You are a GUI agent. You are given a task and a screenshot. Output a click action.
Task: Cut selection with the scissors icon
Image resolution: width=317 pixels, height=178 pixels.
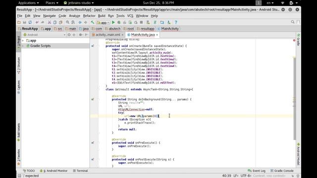coord(50,22)
